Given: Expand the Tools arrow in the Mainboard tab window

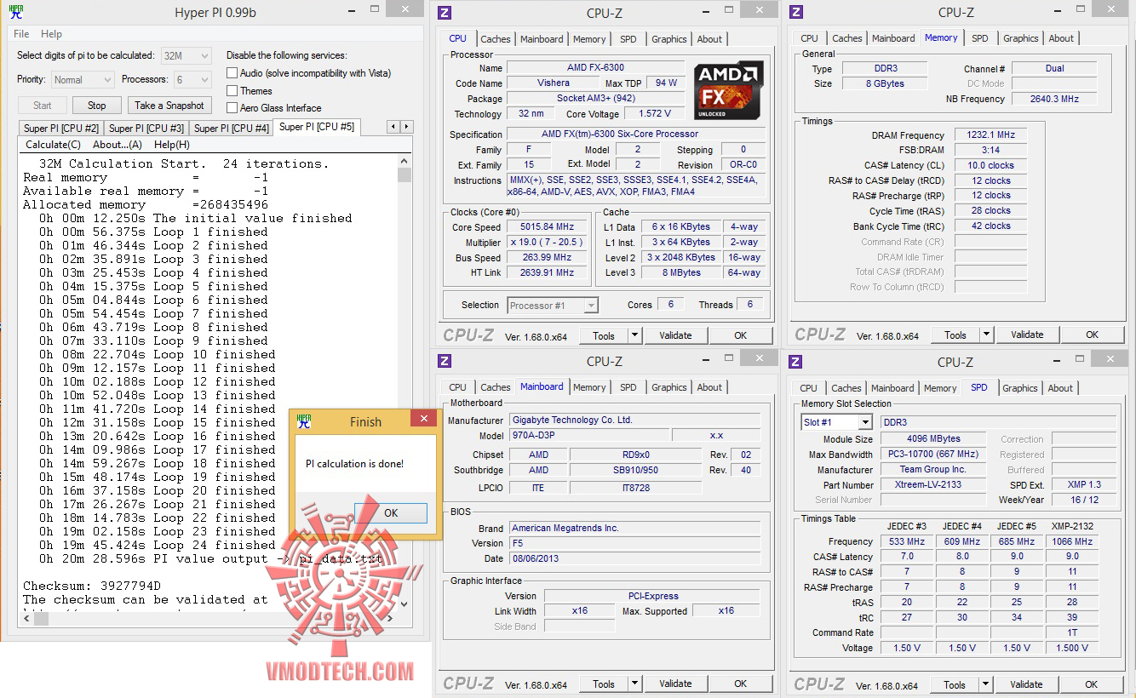Looking at the screenshot, I should (634, 684).
